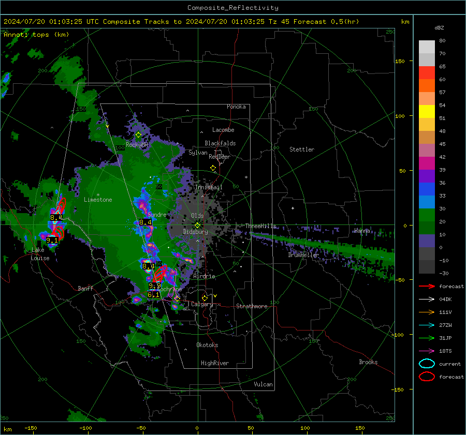Screen dimensions: 466x435
Task: Click the red 'forecast' ellipse legend icon
Action: pyautogui.click(x=427, y=377)
